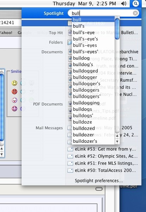Click the oval toolbar button below Spotlight panel

tap(99, 189)
